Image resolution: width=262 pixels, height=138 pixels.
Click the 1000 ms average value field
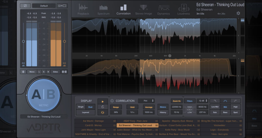pos(149,112)
